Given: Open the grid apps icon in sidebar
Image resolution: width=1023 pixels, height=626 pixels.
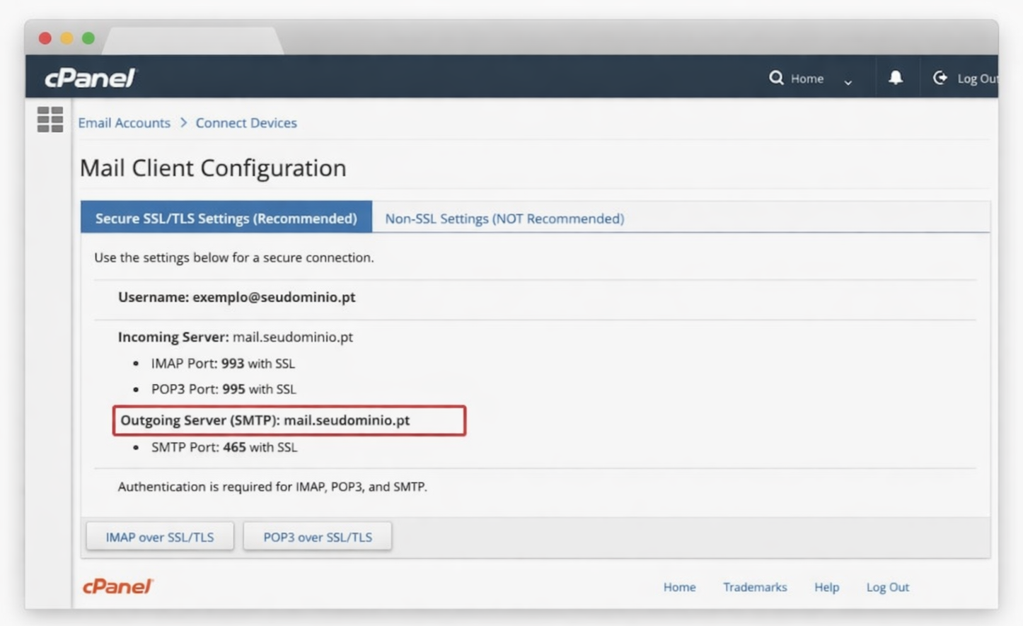Looking at the screenshot, I should click(50, 120).
